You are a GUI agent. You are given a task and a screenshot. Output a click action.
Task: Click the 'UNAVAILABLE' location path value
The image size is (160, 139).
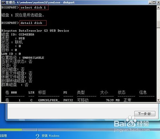33,58
